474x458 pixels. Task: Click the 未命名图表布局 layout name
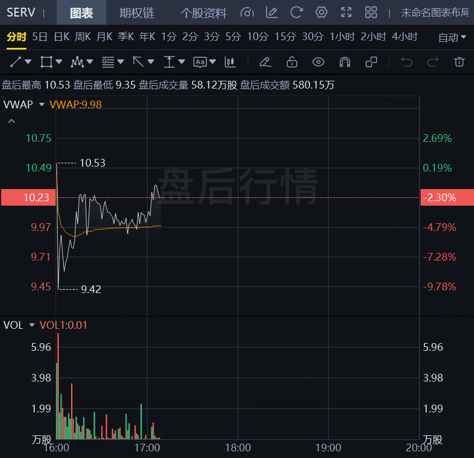(435, 13)
